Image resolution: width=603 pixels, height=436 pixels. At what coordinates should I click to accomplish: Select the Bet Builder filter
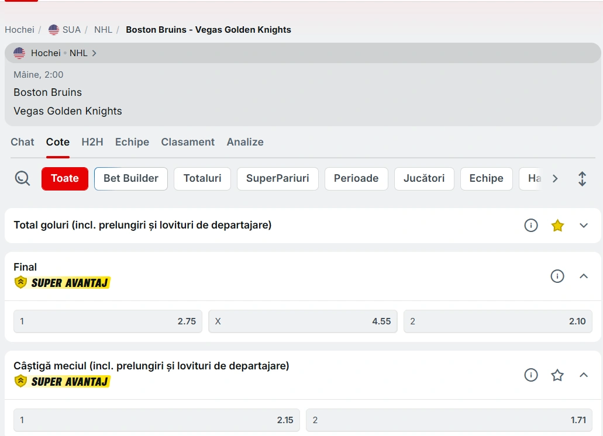point(131,179)
